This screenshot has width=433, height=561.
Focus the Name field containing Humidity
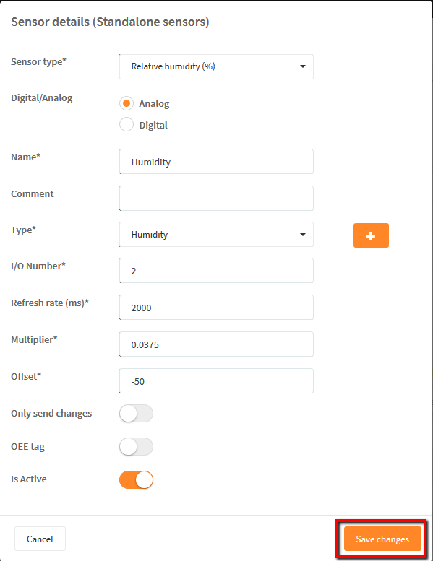click(216, 162)
